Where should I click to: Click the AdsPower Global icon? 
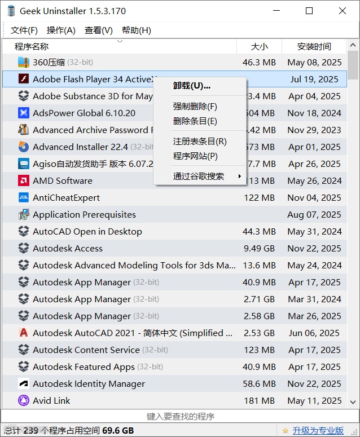(24, 113)
